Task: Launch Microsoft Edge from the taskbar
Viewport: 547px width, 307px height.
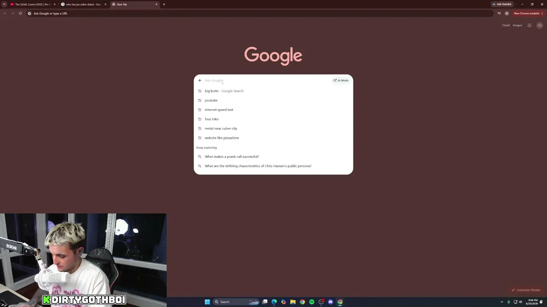Action: pyautogui.click(x=274, y=302)
